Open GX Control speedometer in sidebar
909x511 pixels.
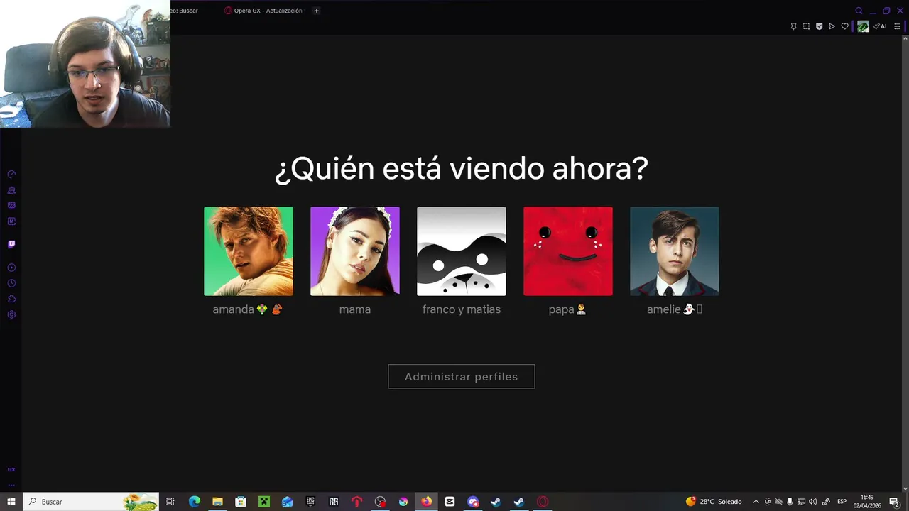11,175
